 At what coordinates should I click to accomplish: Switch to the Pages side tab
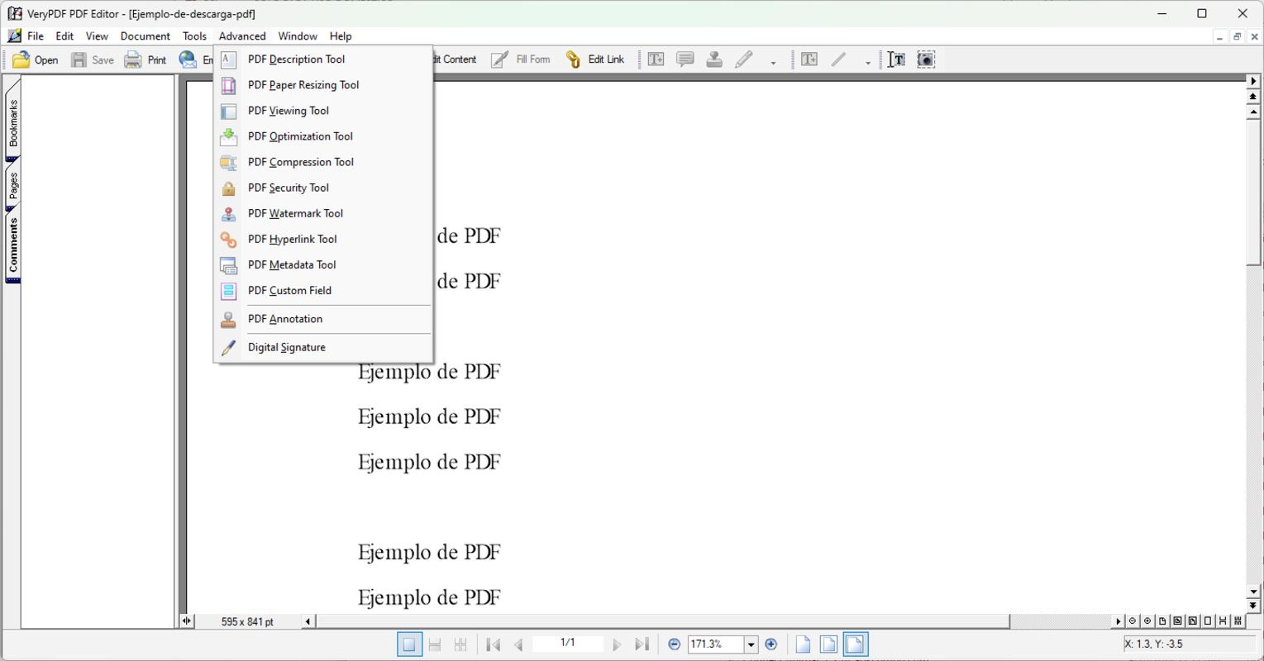12,188
